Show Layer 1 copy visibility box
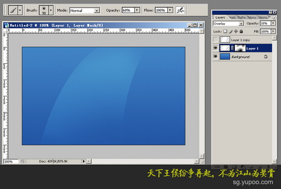This screenshot has height=189, width=281. pos(216,39)
